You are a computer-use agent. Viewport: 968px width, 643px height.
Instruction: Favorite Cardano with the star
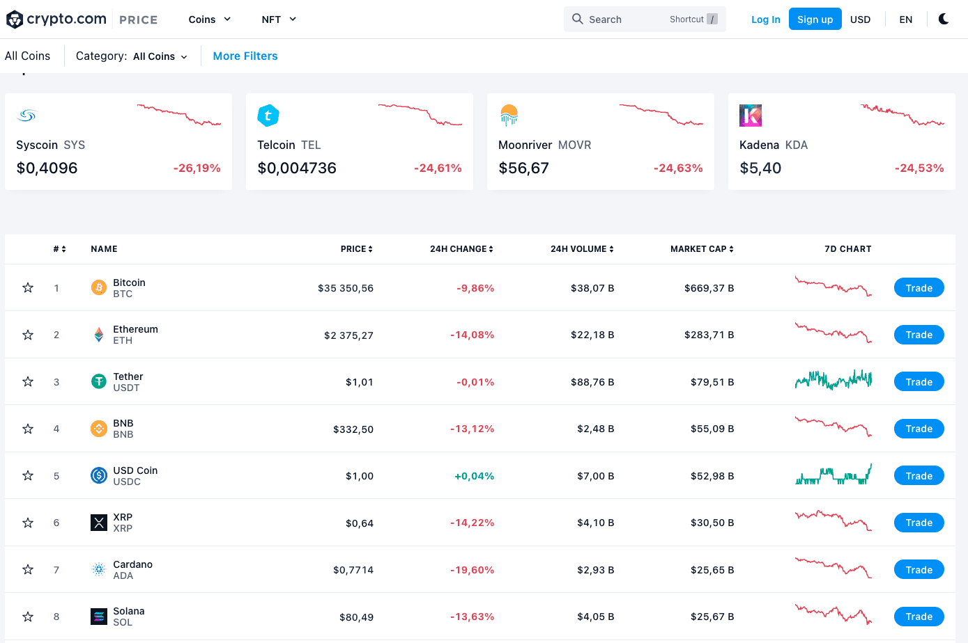click(28, 569)
